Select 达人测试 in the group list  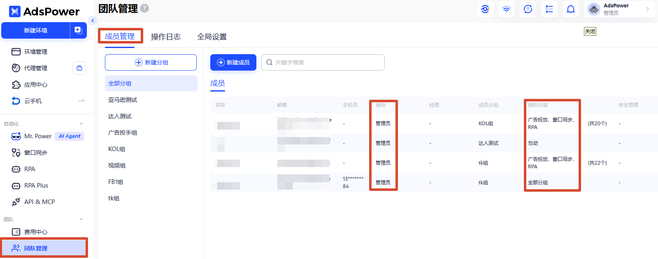(x=120, y=116)
